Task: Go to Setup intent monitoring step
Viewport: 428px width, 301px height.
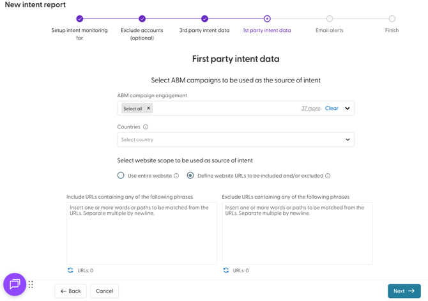Action: 80,19
